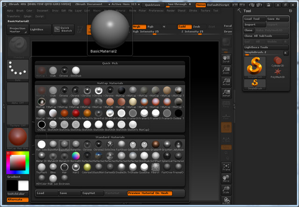Set the canvas to Actual size
Image resolution: width=299 pixels, height=207 pixels.
[226, 82]
